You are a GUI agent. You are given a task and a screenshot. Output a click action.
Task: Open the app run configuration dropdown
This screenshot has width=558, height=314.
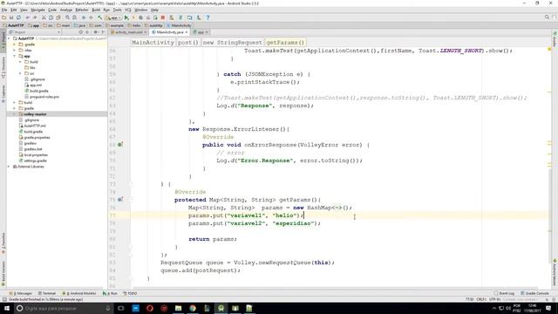coord(113,17)
